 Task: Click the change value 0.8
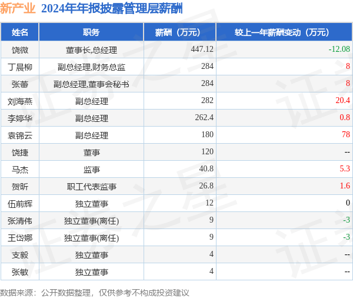coord(345,117)
